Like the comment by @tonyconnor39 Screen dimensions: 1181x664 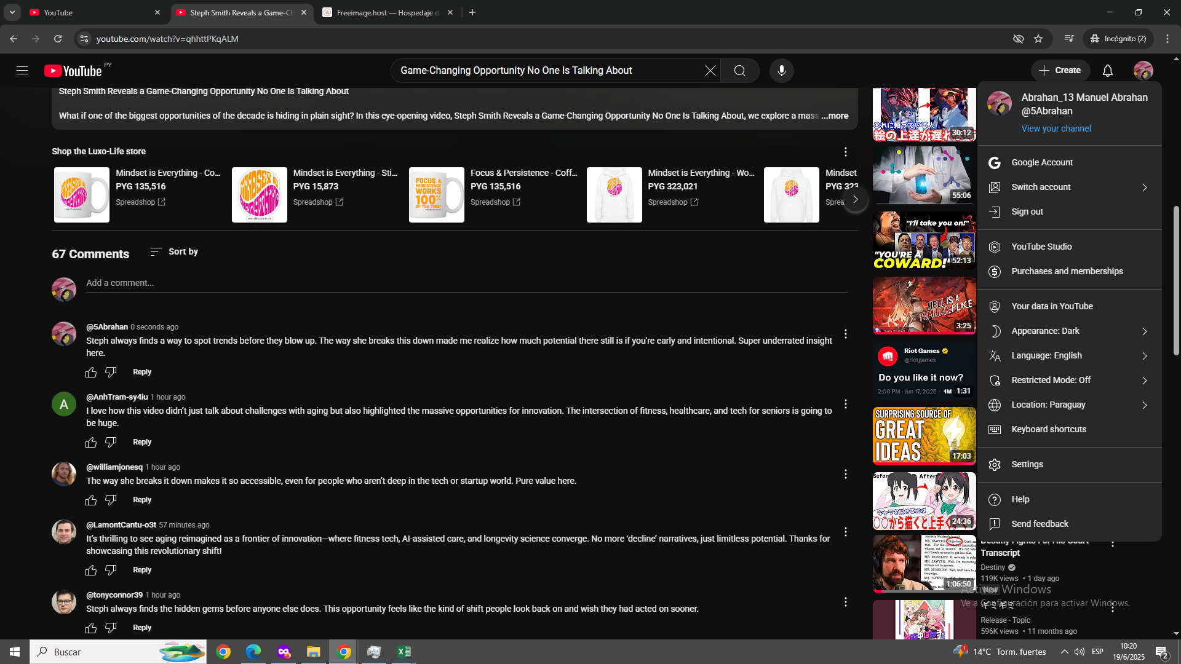pos(91,628)
